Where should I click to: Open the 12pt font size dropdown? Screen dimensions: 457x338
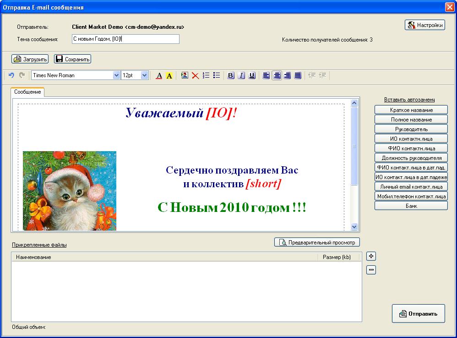click(144, 75)
